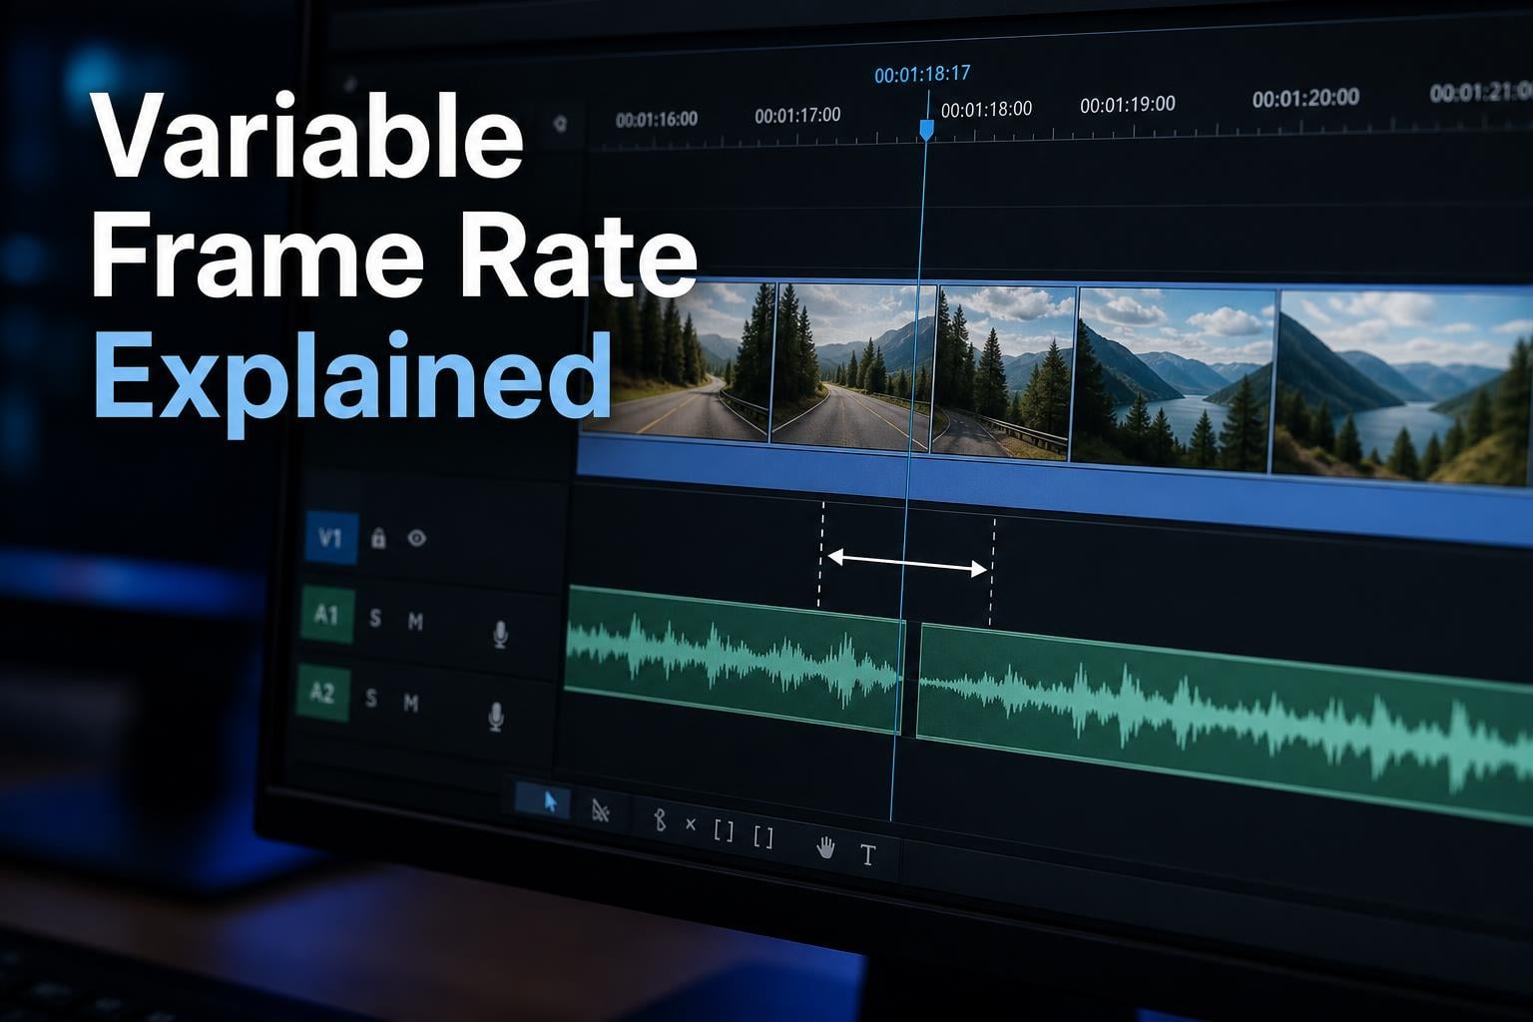Lock the V1 video track
This screenshot has width=1533, height=1022.
point(378,538)
